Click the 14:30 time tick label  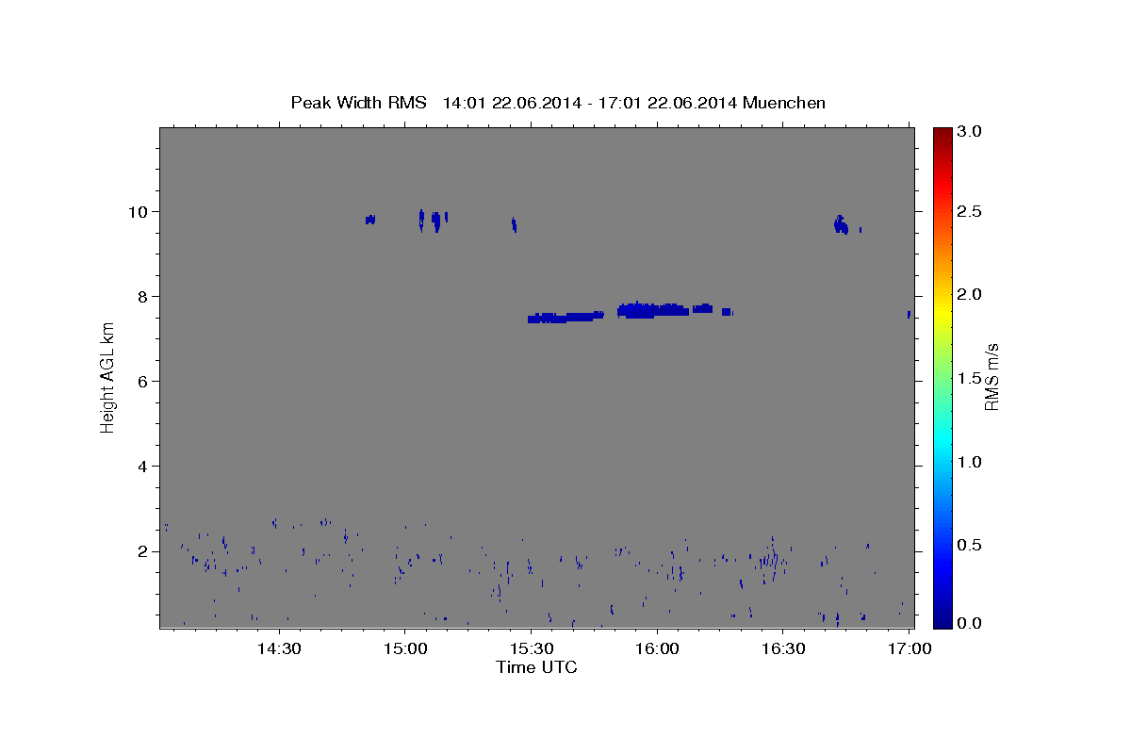coord(279,649)
